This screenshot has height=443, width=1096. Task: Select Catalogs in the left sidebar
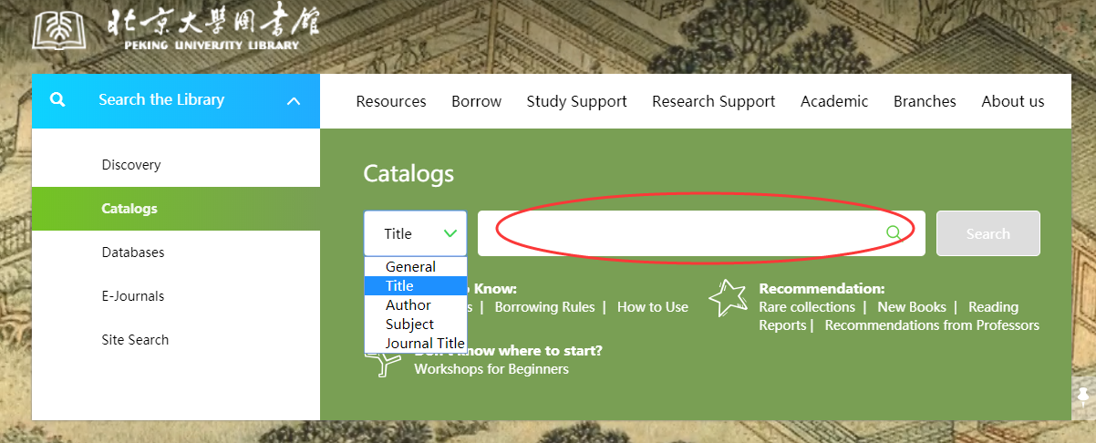(176, 209)
